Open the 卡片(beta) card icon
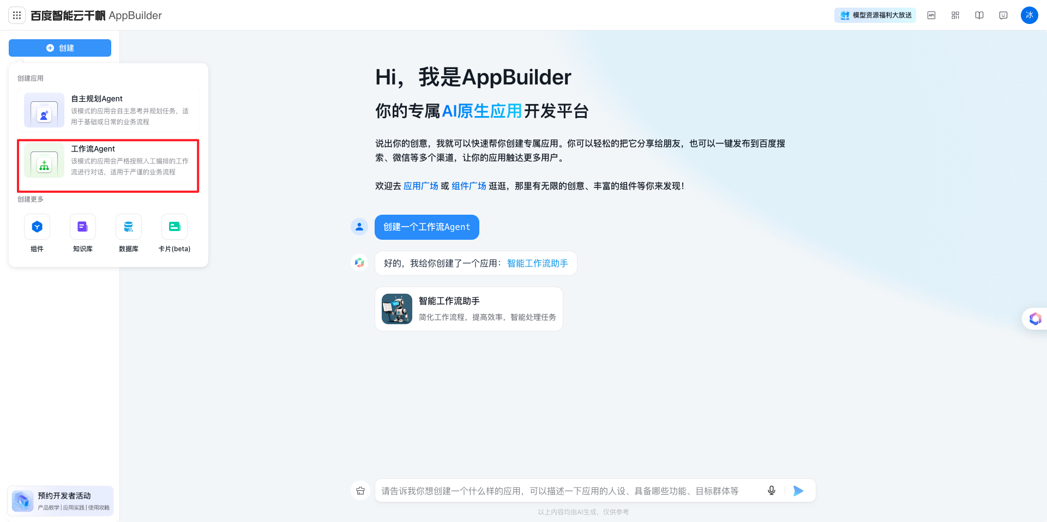The width and height of the screenshot is (1047, 522). tap(174, 227)
